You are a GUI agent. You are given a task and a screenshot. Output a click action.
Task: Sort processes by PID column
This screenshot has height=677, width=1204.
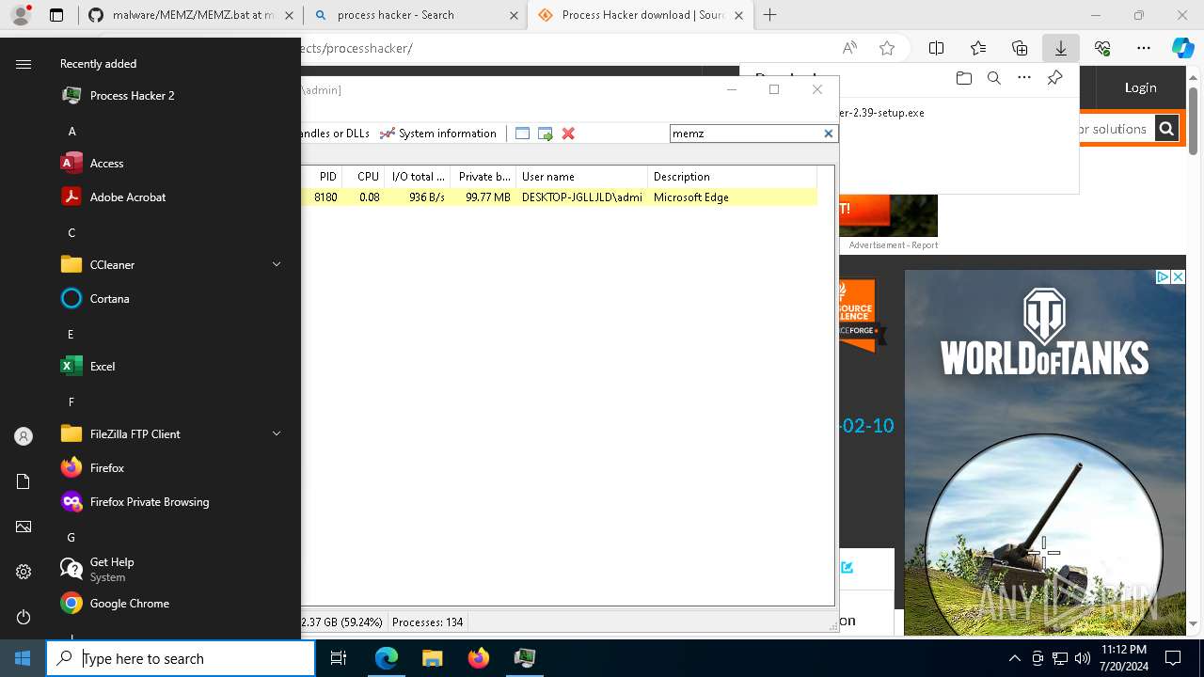click(x=326, y=177)
